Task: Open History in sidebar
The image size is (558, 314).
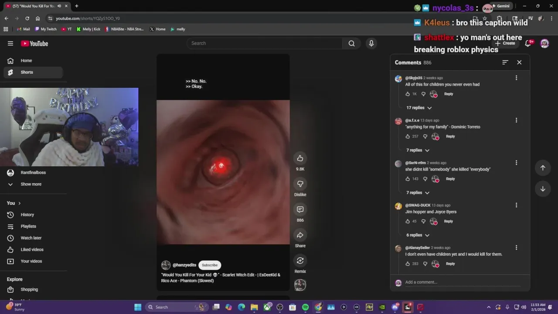Action: [x=33, y=215]
